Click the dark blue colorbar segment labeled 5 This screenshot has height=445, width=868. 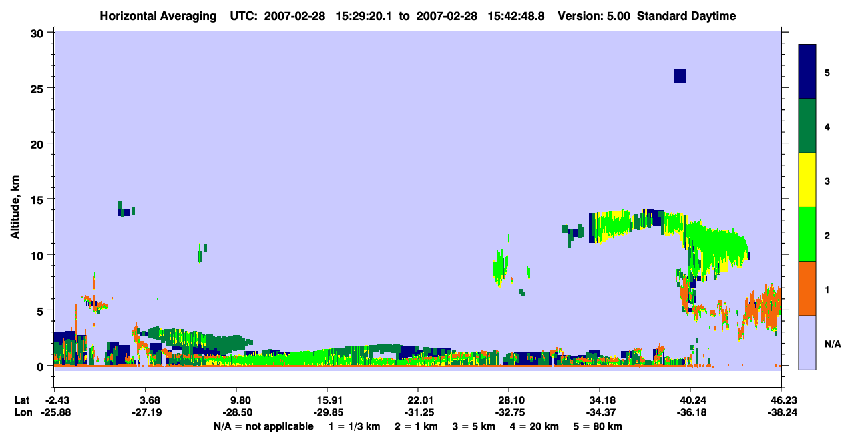tap(807, 71)
